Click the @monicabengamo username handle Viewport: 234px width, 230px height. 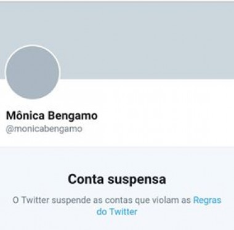pos(44,129)
